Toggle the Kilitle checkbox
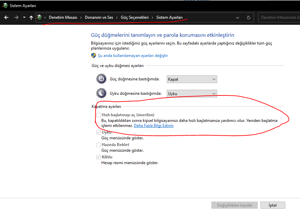The image size is (300, 212). point(98,157)
